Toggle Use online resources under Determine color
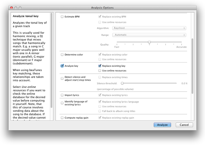 [x=100, y=59]
